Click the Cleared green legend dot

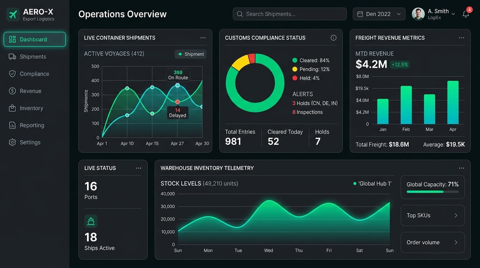[295, 60]
